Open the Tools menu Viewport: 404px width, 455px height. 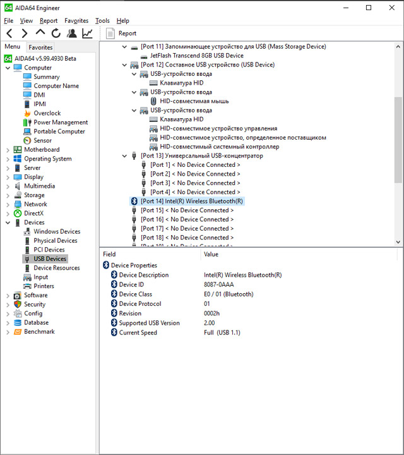(103, 21)
